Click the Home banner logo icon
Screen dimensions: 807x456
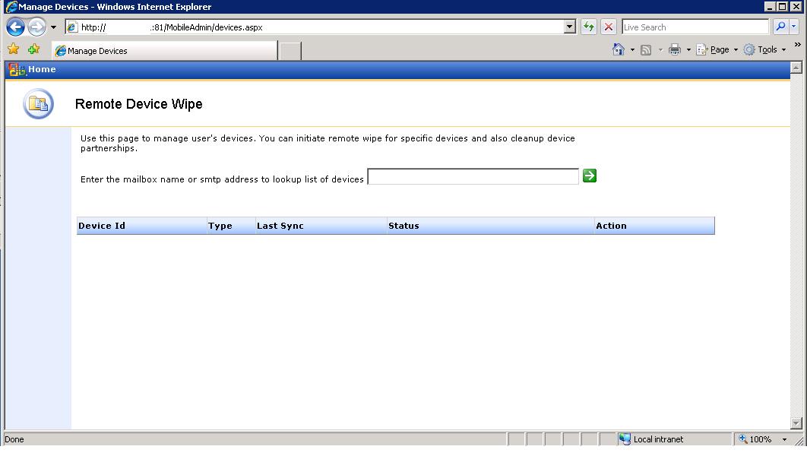(x=17, y=69)
